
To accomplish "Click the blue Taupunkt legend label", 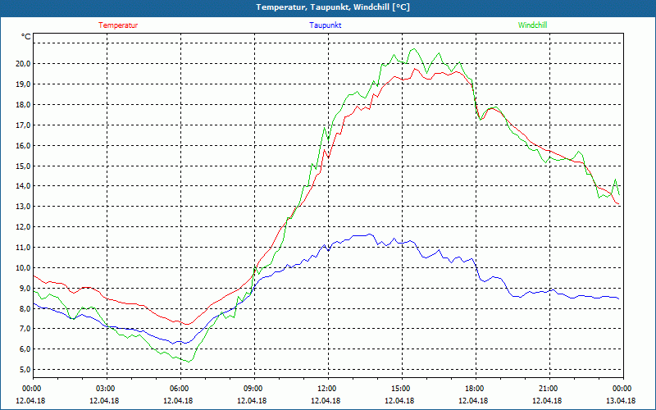I will click(x=326, y=25).
